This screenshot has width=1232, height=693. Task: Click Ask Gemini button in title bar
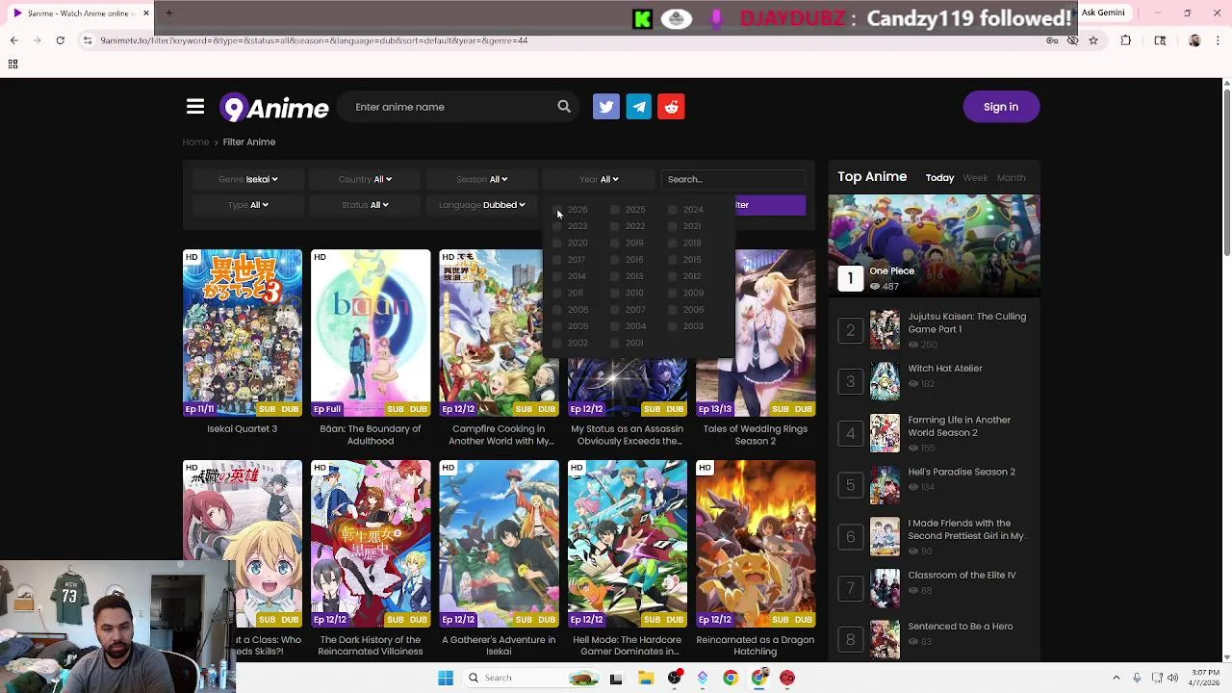[1102, 13]
